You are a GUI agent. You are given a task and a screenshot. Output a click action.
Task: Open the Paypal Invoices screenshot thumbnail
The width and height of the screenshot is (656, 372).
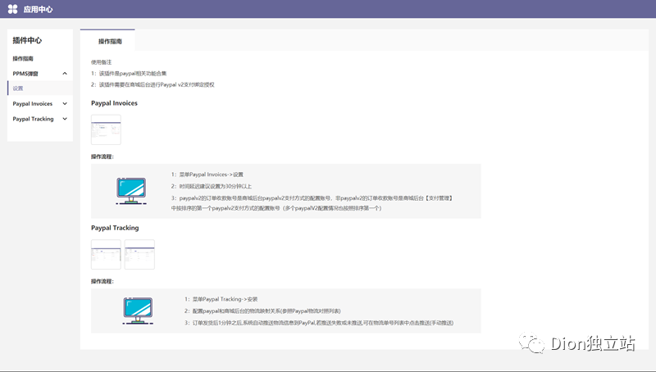click(x=106, y=129)
